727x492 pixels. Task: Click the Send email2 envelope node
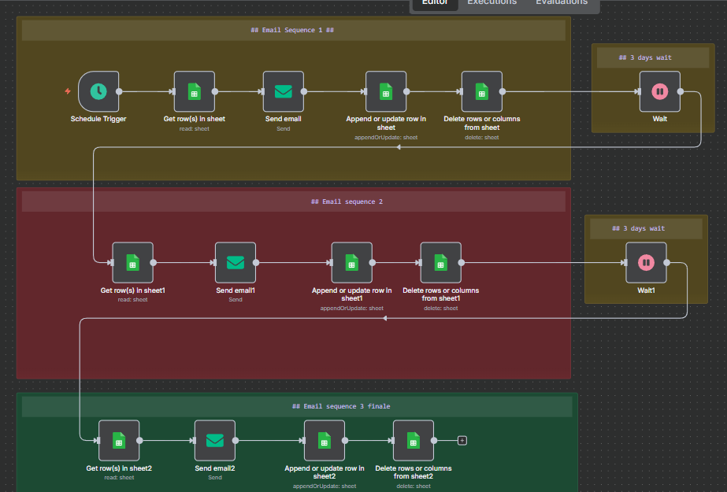coord(215,440)
